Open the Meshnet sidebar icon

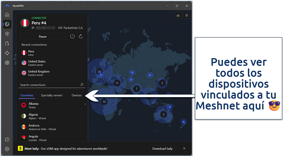pos(7,53)
